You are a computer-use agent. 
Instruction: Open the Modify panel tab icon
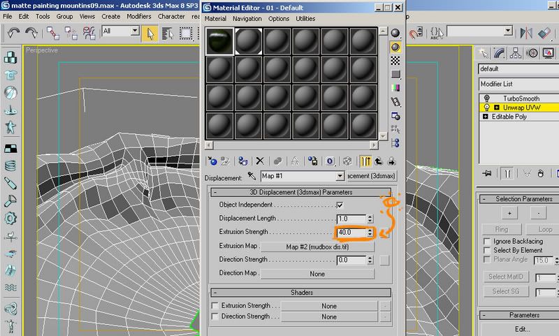pos(499,54)
